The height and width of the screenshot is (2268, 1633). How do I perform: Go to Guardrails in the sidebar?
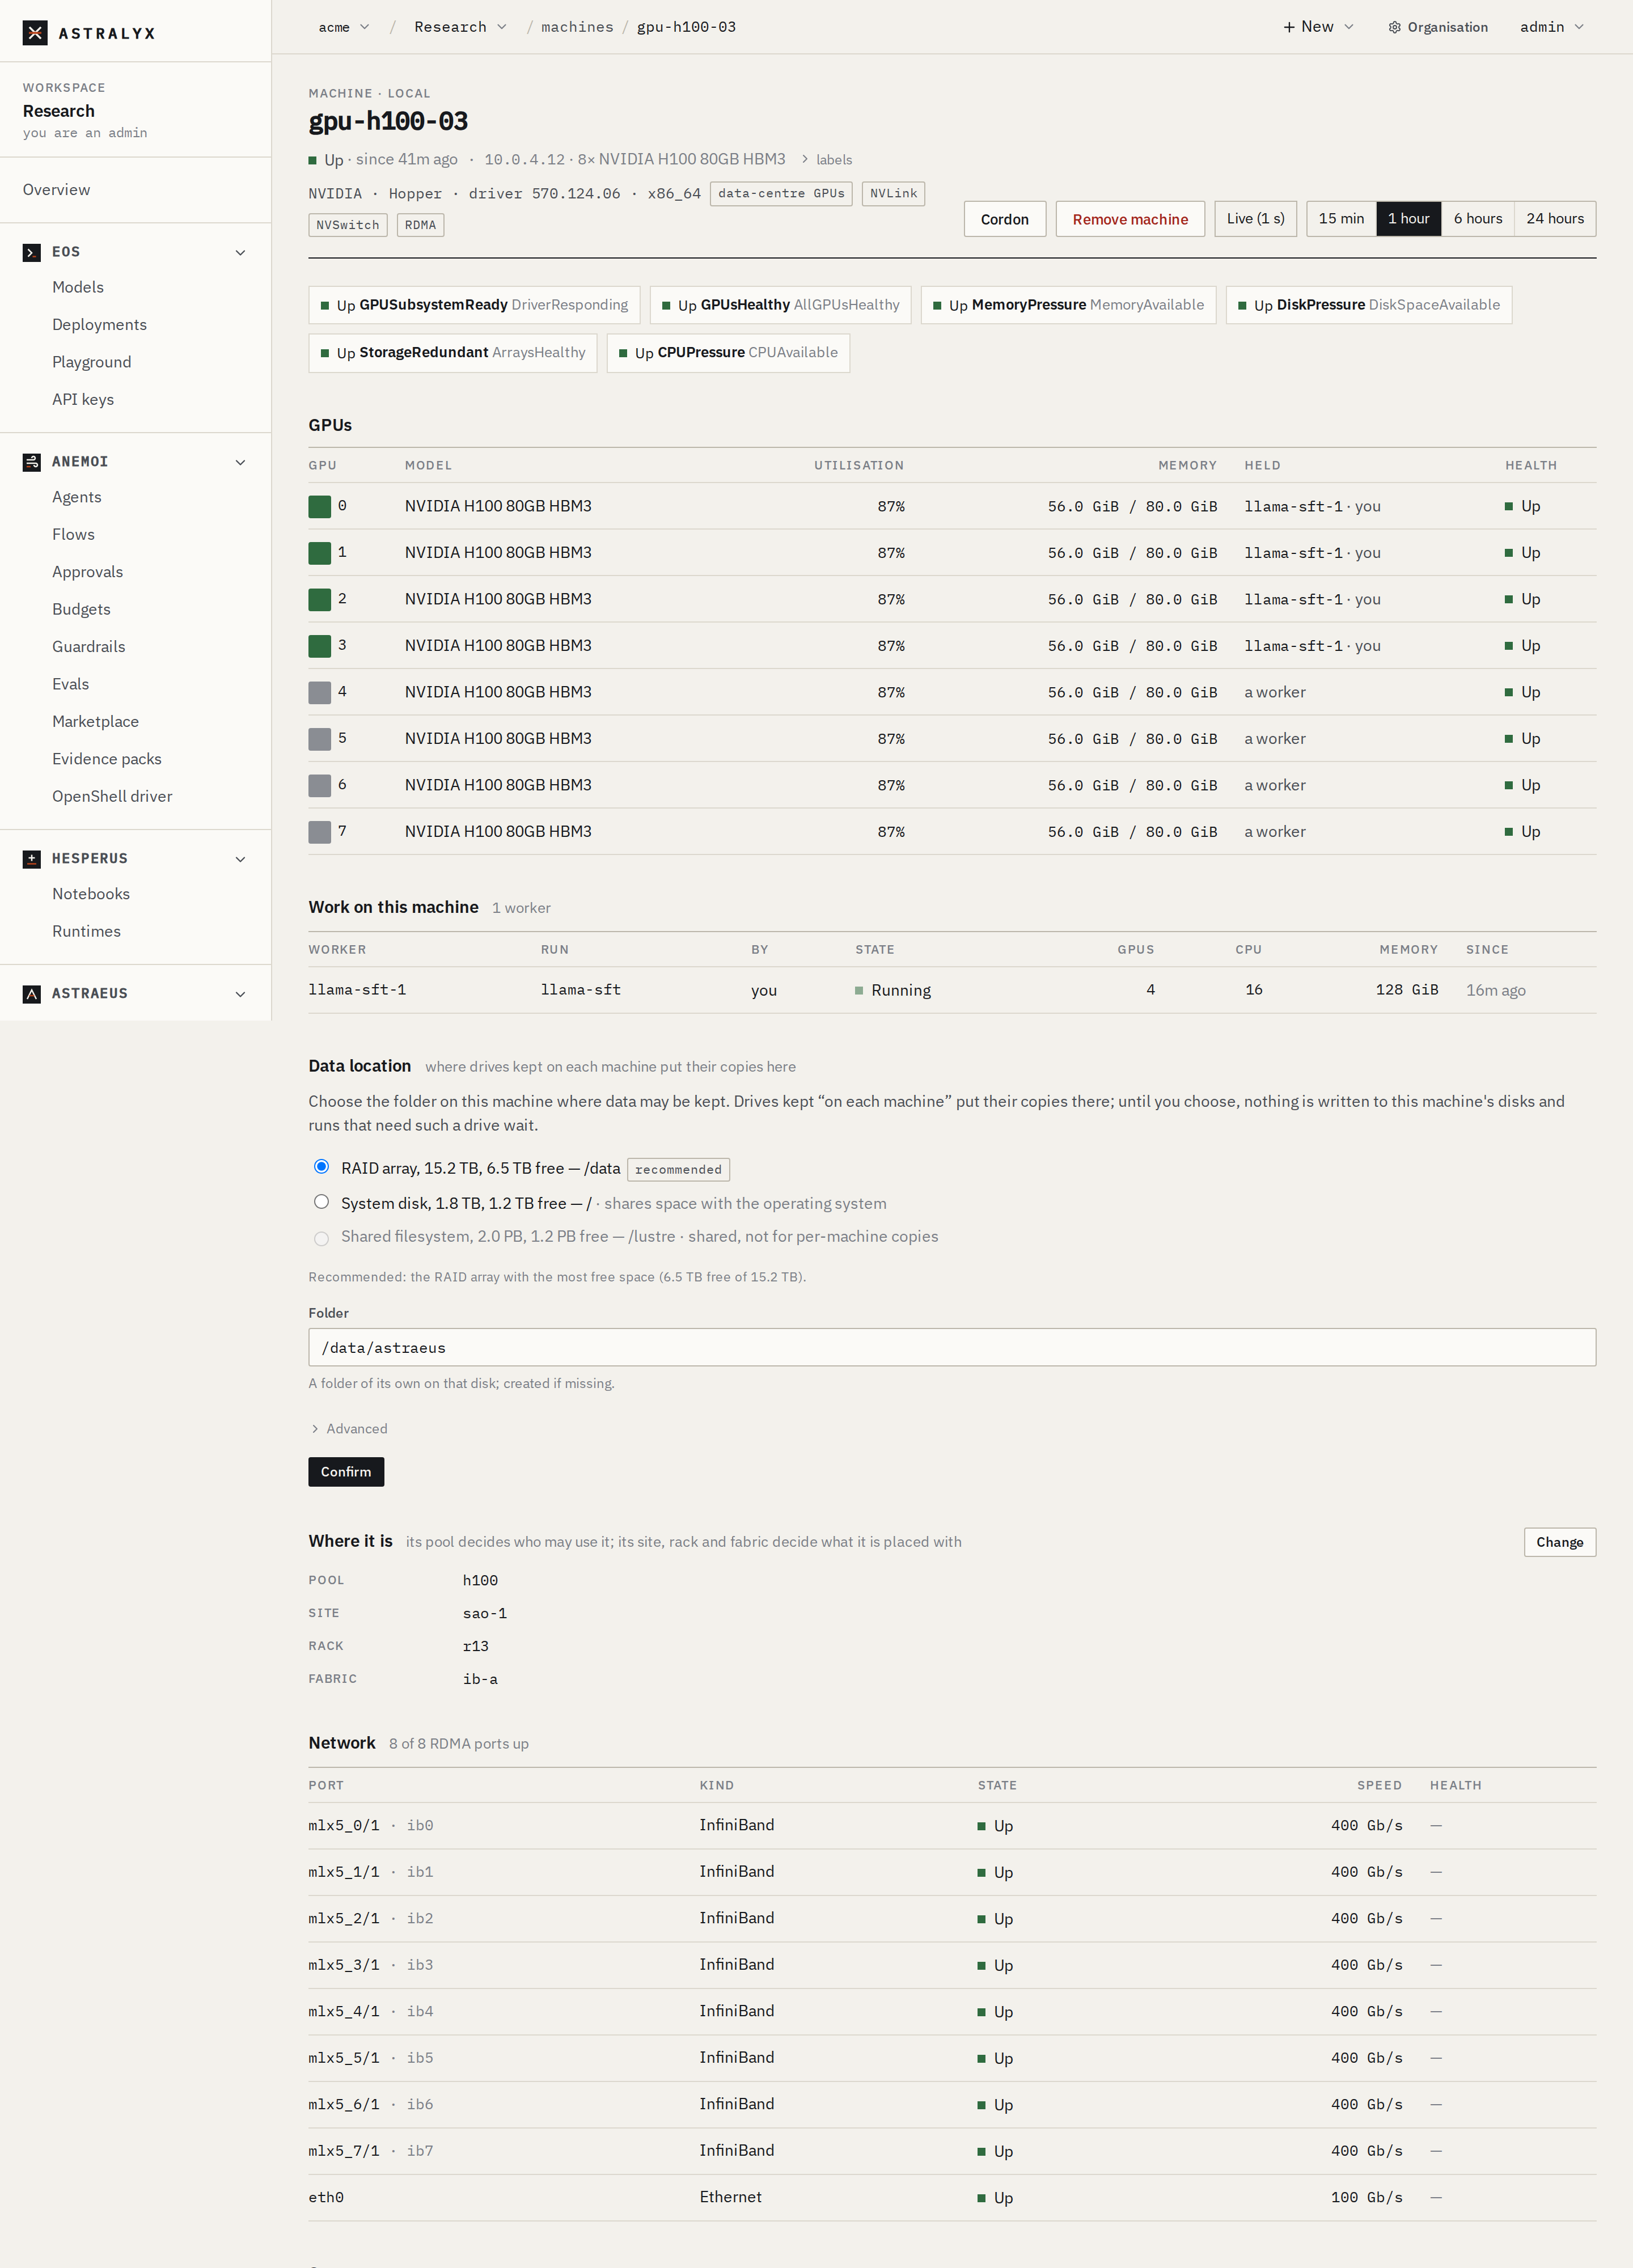(x=89, y=647)
